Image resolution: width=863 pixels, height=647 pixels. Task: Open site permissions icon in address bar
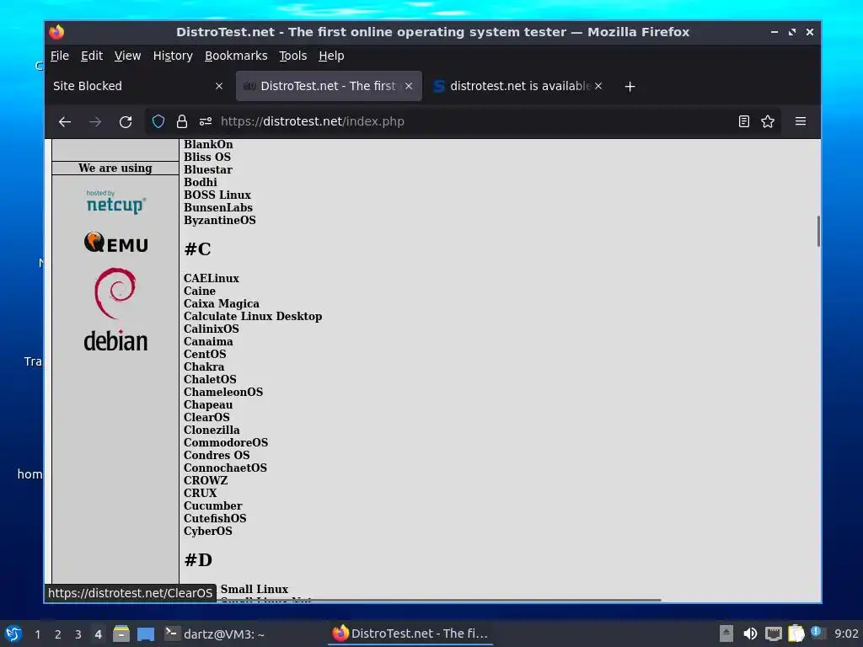(x=206, y=121)
